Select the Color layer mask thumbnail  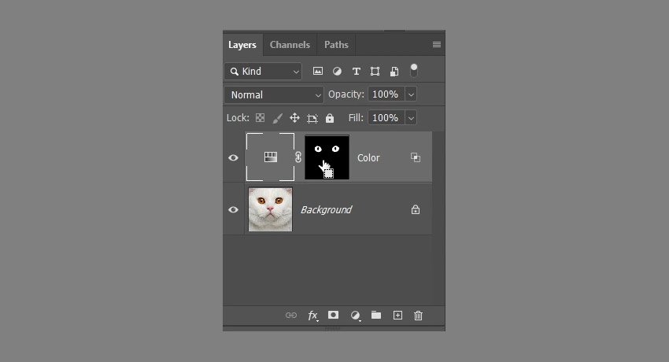(x=327, y=157)
